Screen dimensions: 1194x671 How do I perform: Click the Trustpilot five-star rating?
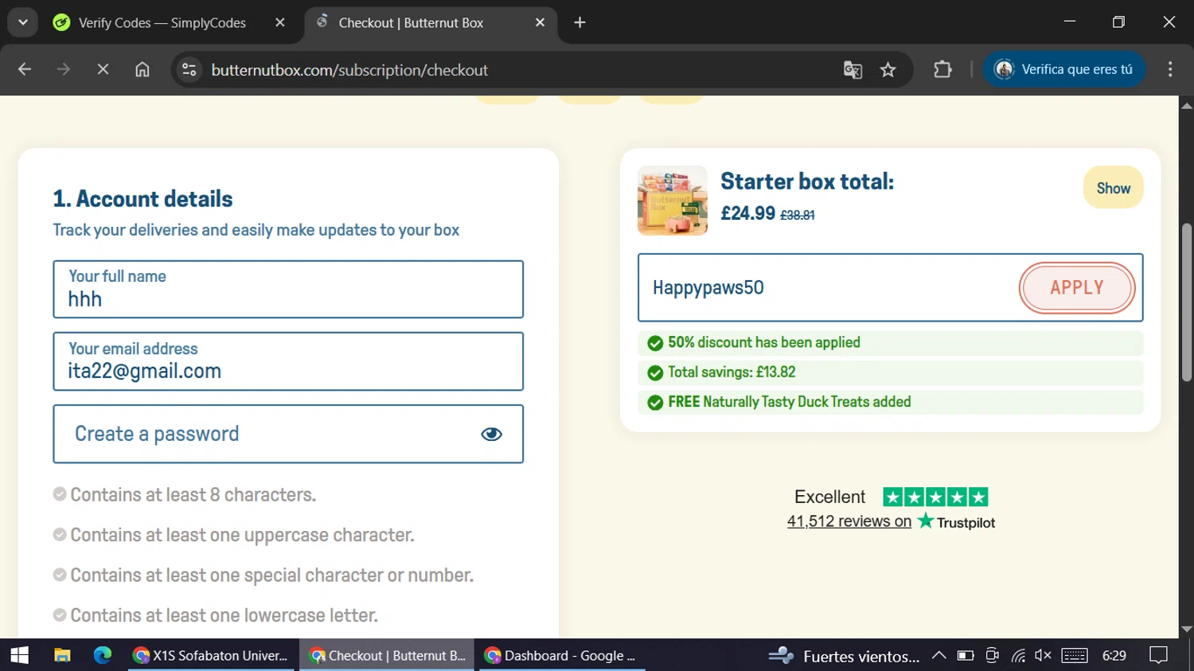935,497
